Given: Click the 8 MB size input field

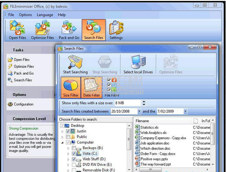Looking at the screenshot, I should [x=127, y=103].
